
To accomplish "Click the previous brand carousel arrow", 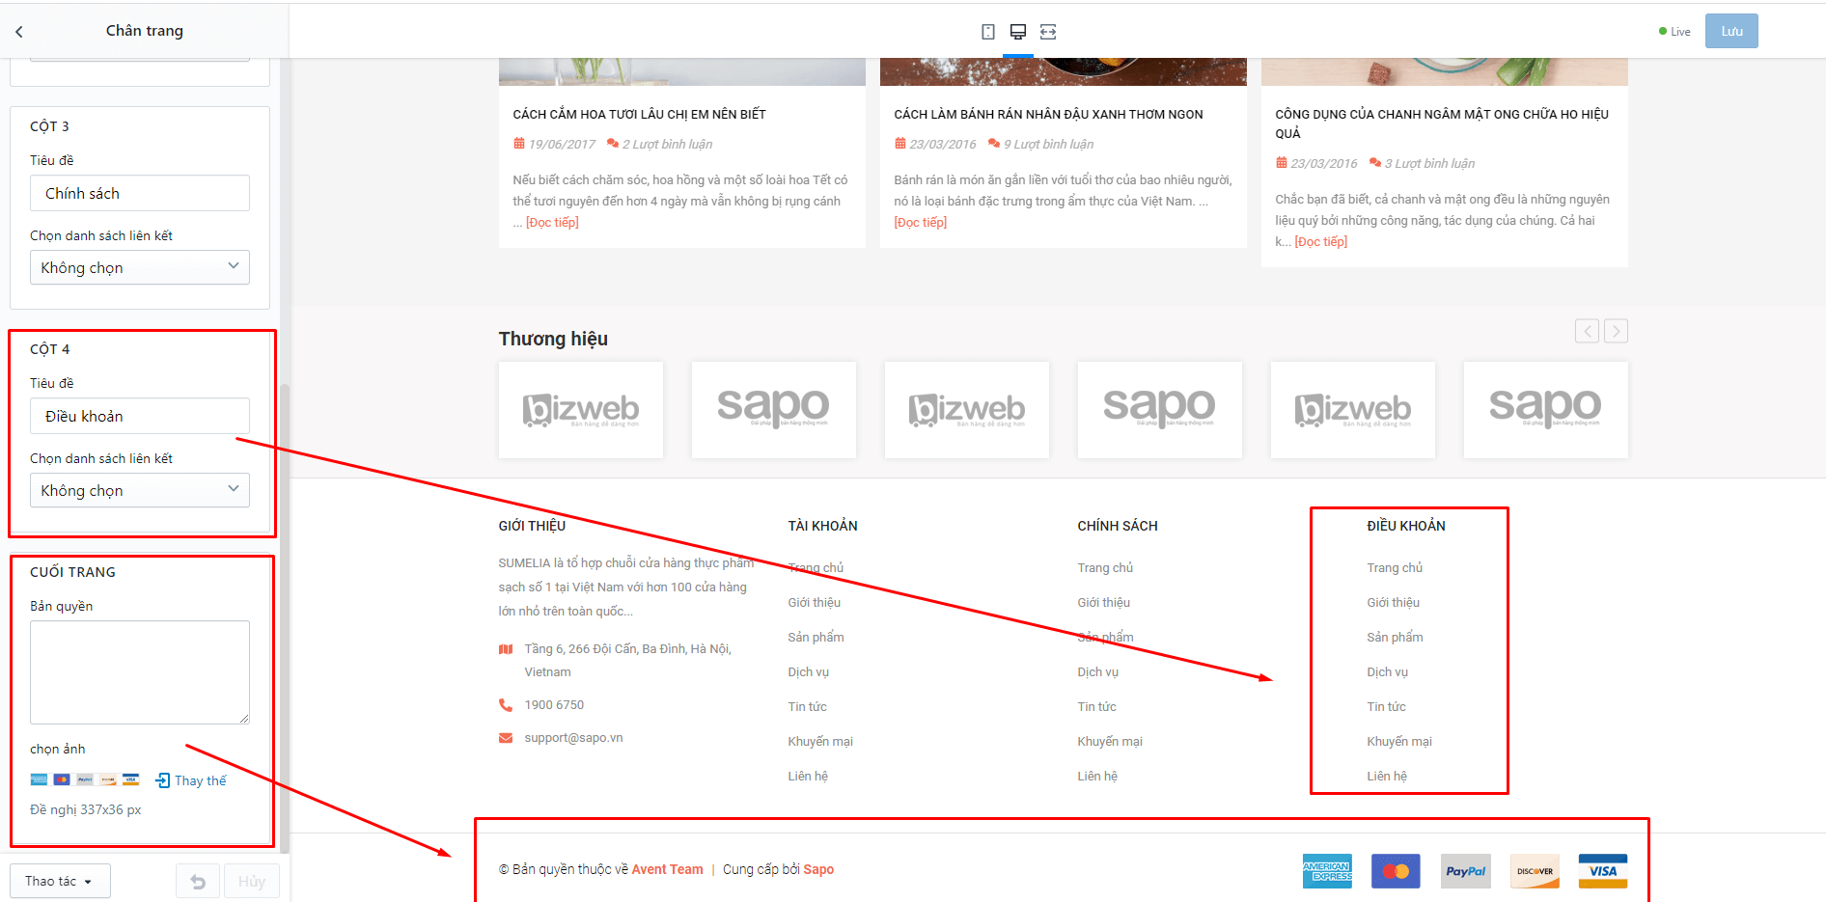I will (x=1587, y=331).
